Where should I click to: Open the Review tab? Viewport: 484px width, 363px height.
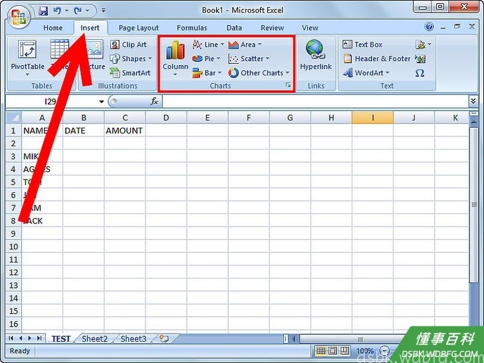[x=272, y=28]
